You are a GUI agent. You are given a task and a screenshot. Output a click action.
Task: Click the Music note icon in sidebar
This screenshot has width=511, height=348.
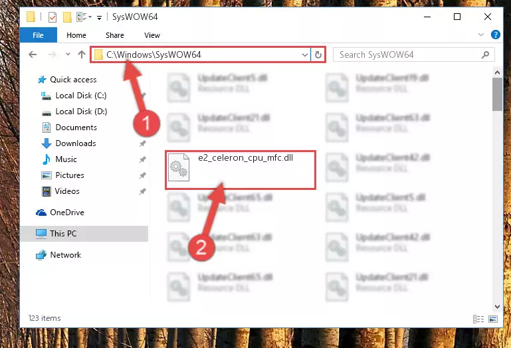(x=47, y=159)
